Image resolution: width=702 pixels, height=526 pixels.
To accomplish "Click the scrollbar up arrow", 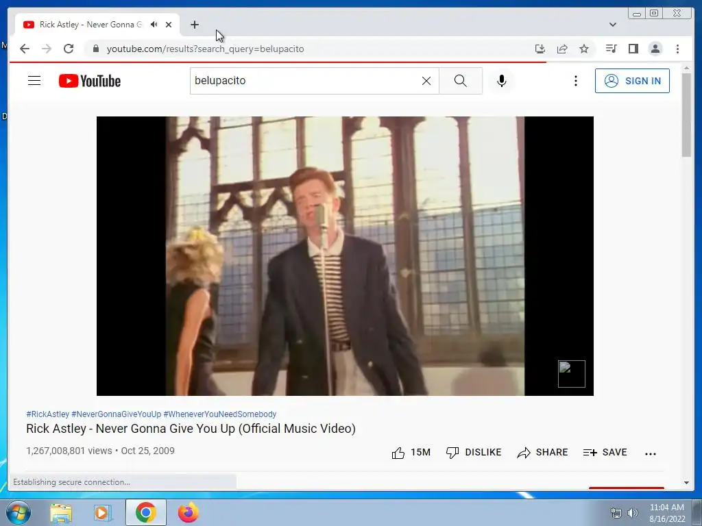I will point(686,68).
